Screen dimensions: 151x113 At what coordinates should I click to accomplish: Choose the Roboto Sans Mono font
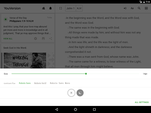coord(60,83)
